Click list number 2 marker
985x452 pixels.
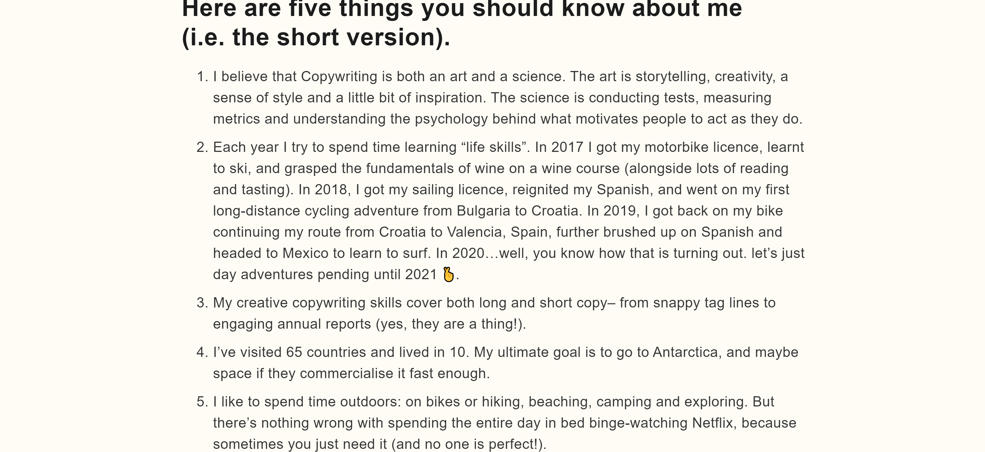pyautogui.click(x=202, y=147)
